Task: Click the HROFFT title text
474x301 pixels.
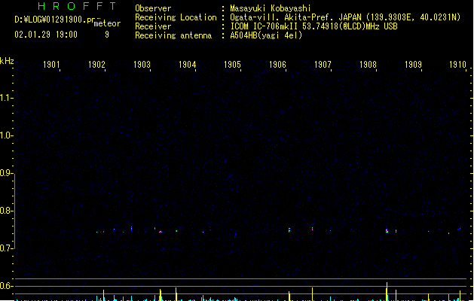Action: 77,6
